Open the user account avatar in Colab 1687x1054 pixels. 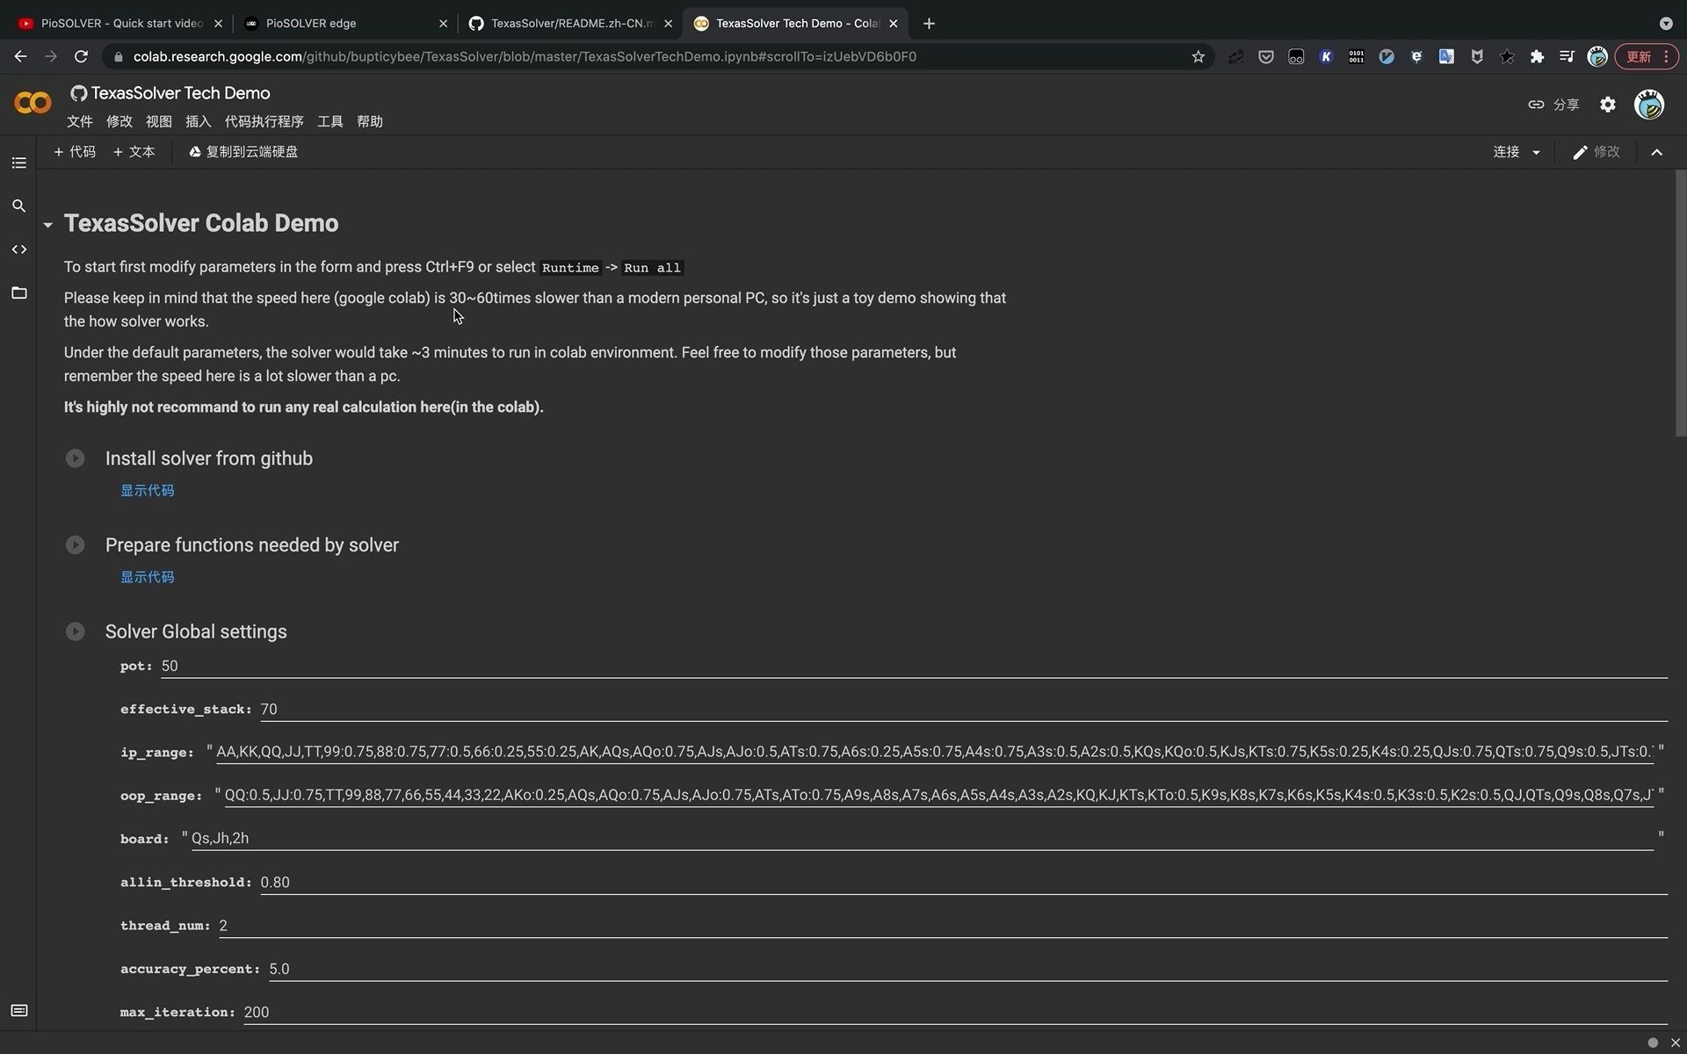pyautogui.click(x=1648, y=105)
